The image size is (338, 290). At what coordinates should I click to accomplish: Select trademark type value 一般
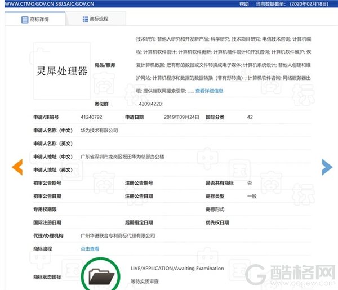252,197
